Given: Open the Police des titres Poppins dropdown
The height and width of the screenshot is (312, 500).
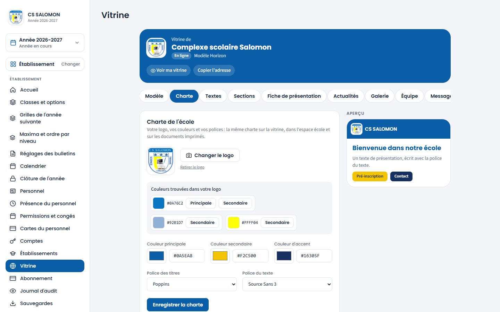Looking at the screenshot, I should coord(192,284).
